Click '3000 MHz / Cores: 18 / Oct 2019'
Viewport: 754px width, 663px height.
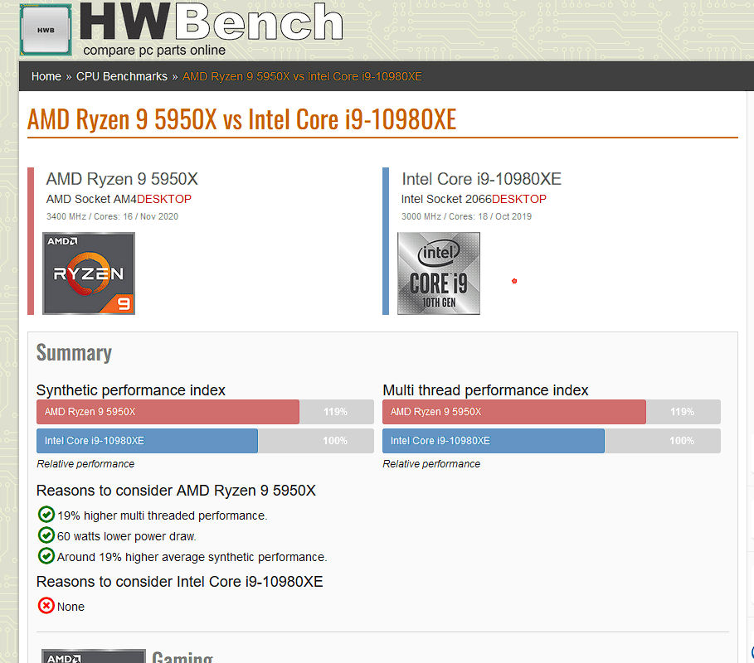click(466, 216)
